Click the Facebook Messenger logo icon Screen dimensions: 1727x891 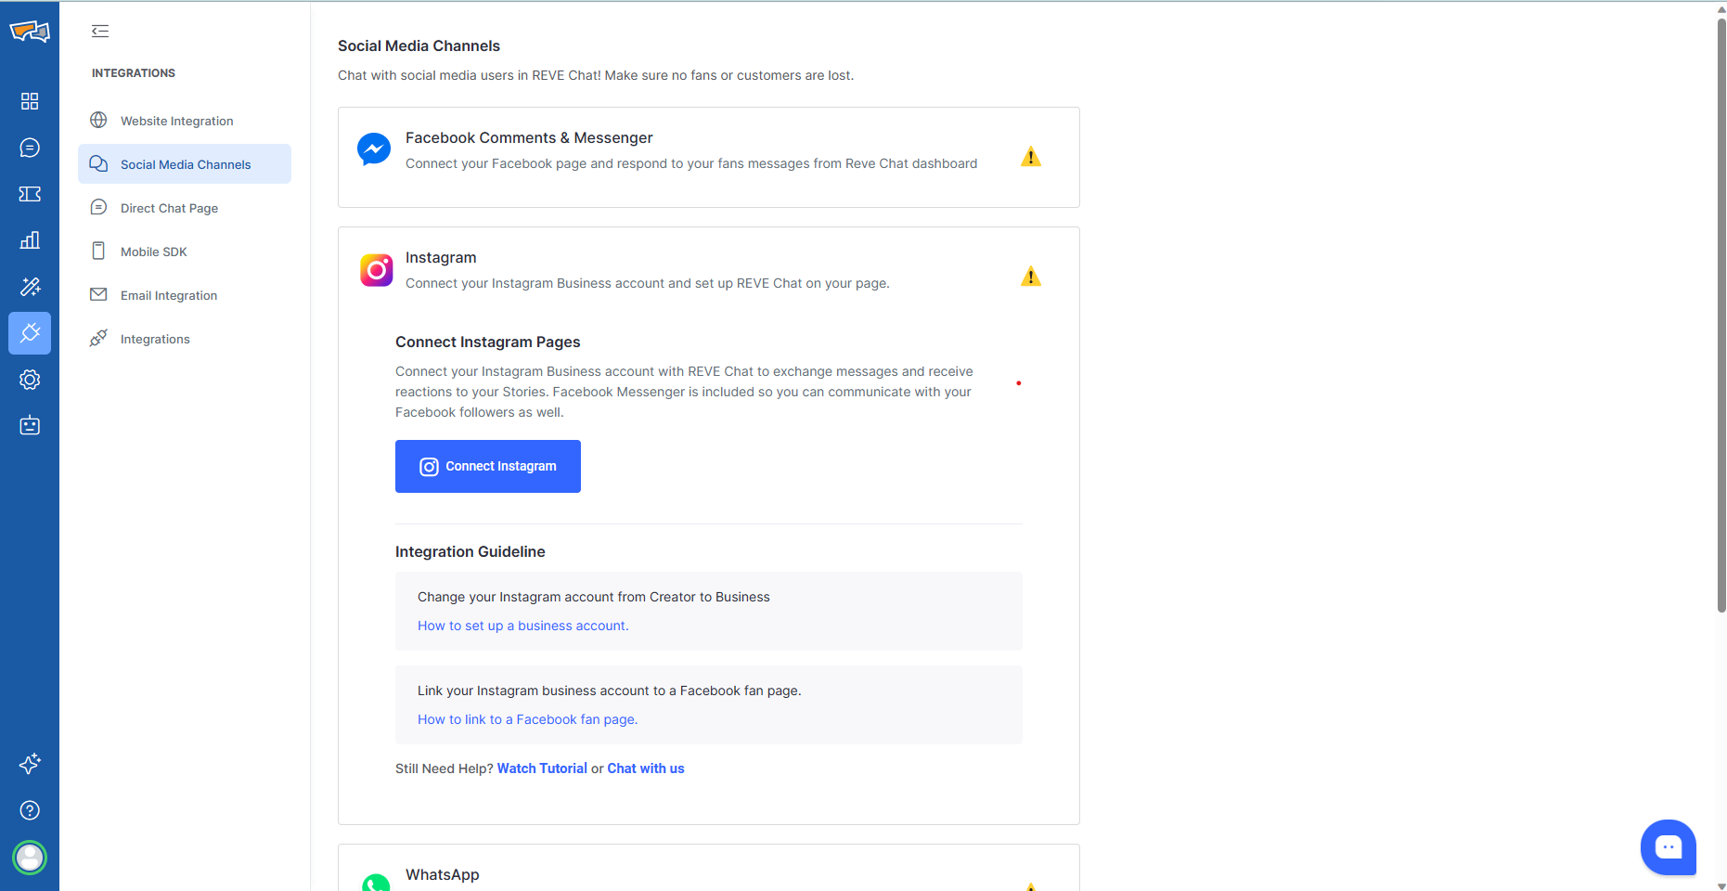coord(374,149)
